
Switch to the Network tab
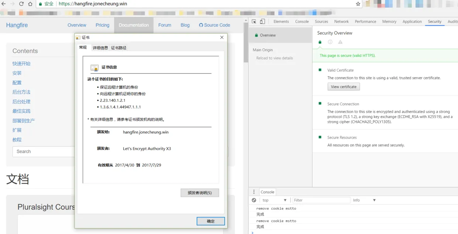(x=341, y=21)
